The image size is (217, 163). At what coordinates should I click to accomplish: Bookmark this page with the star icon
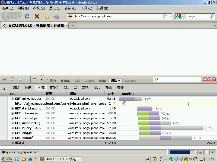click(165, 16)
